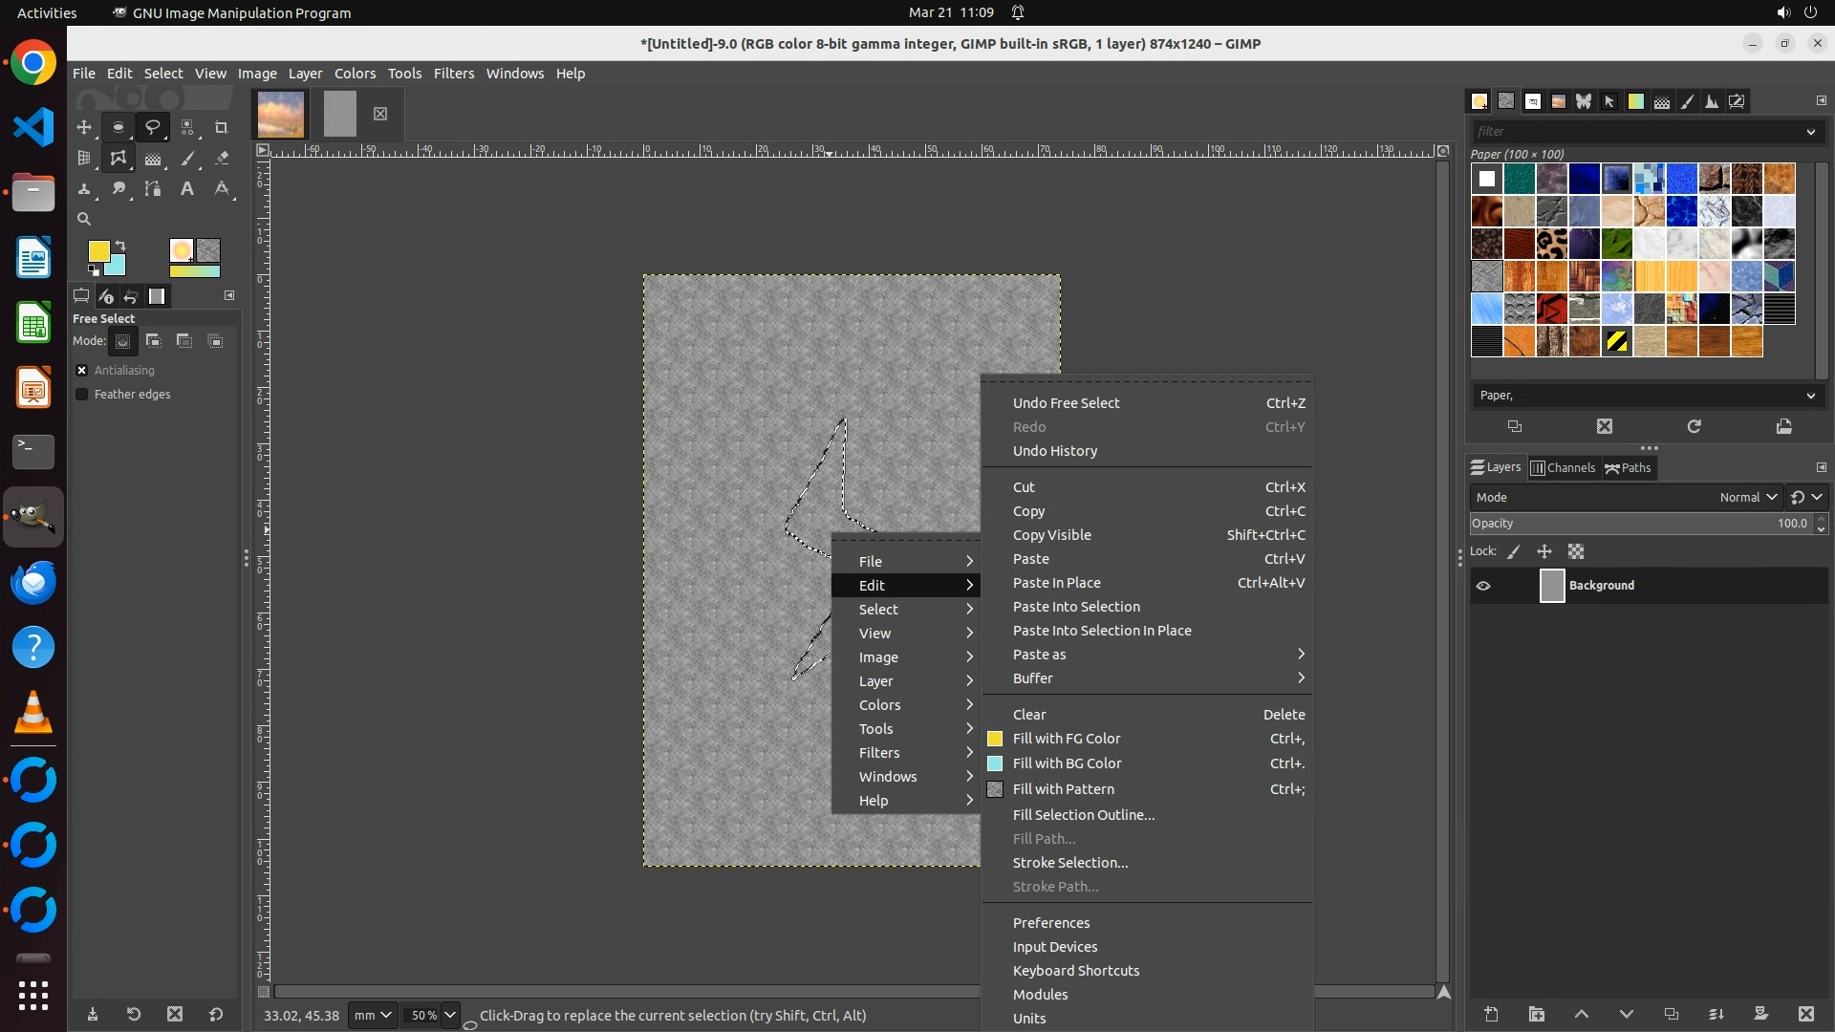The width and height of the screenshot is (1835, 1032).
Task: Swap foreground and background colors
Action: tap(121, 246)
